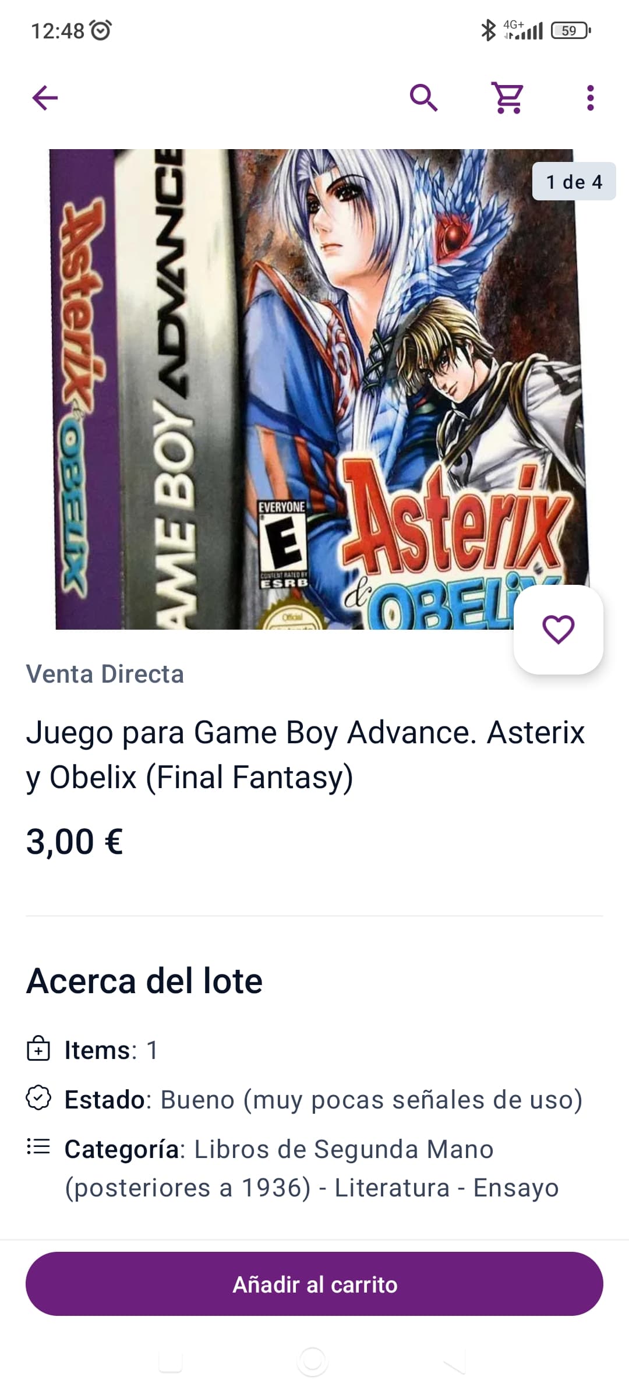Image resolution: width=629 pixels, height=1398 pixels.
Task: Toggle the favorite heart button
Action: pos(559,630)
